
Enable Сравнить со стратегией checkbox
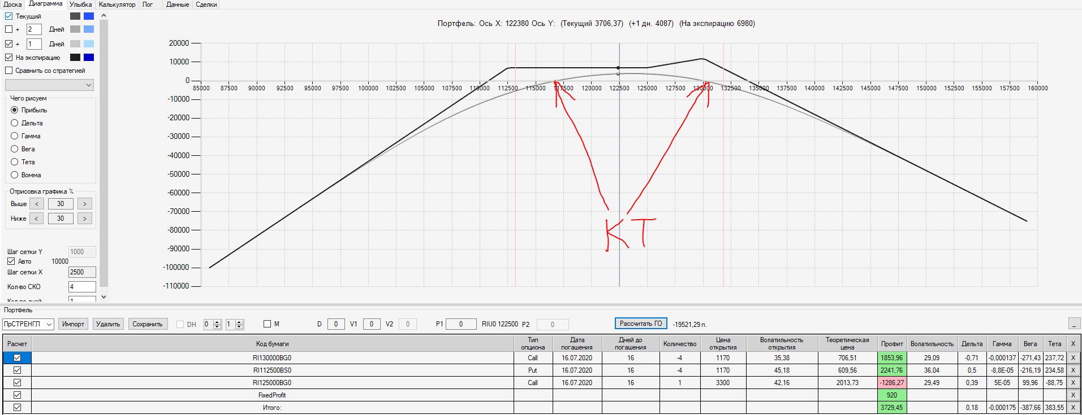[8, 71]
